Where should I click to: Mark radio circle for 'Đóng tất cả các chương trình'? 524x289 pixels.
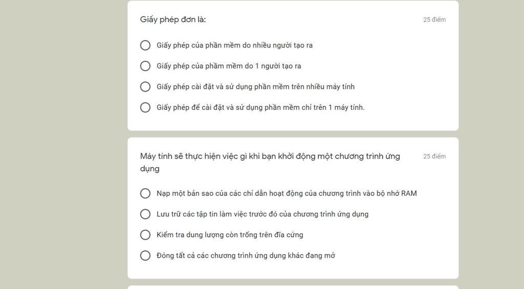click(x=145, y=255)
